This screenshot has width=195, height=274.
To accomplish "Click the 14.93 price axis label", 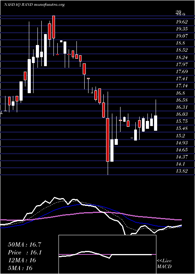I will click(x=182, y=143).
